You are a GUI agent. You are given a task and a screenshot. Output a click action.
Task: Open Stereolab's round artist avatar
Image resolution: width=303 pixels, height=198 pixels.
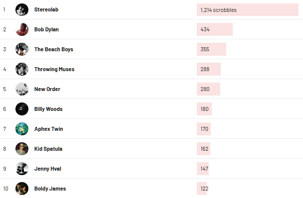point(22,9)
